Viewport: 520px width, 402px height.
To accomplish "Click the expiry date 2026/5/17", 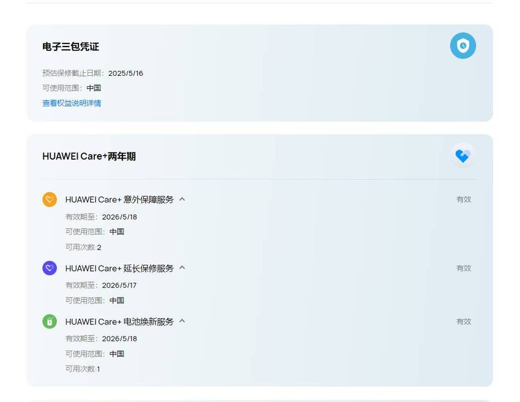I will 119,285.
